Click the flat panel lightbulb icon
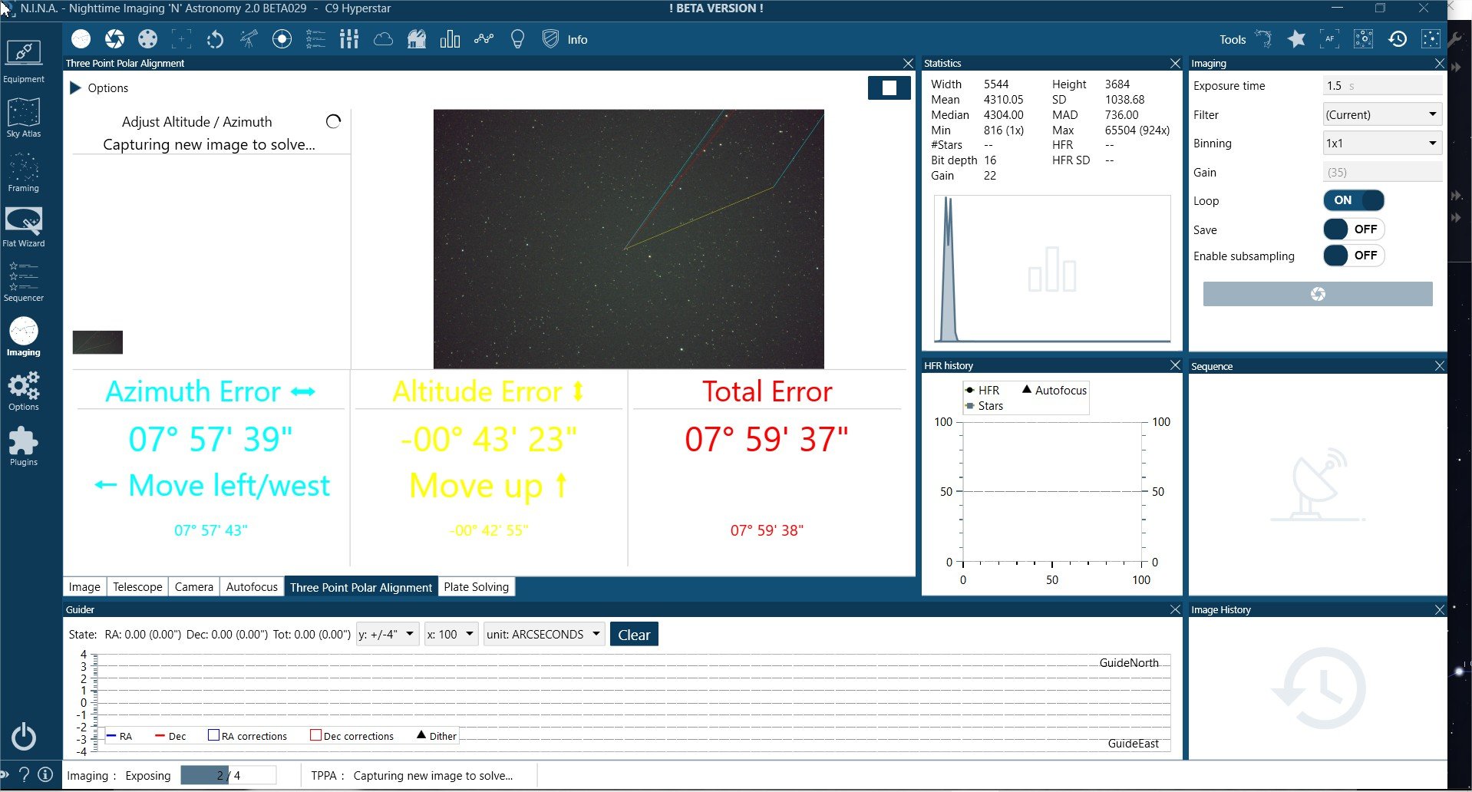The width and height of the screenshot is (1472, 792). pyautogui.click(x=517, y=39)
